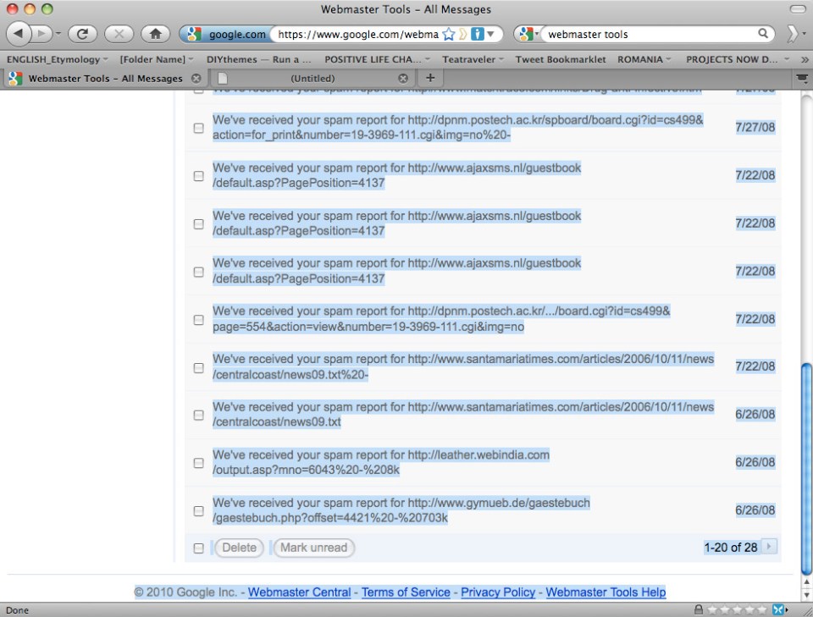This screenshot has width=813, height=617.
Task: Click the browser Back button
Action: pyautogui.click(x=19, y=34)
